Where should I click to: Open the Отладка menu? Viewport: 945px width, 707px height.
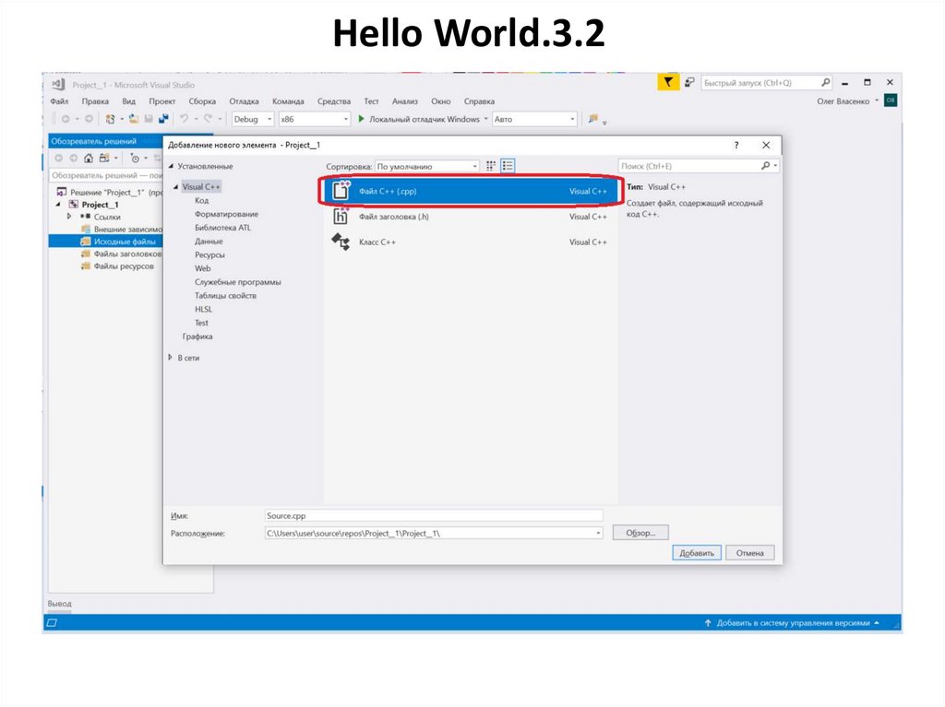click(x=244, y=101)
